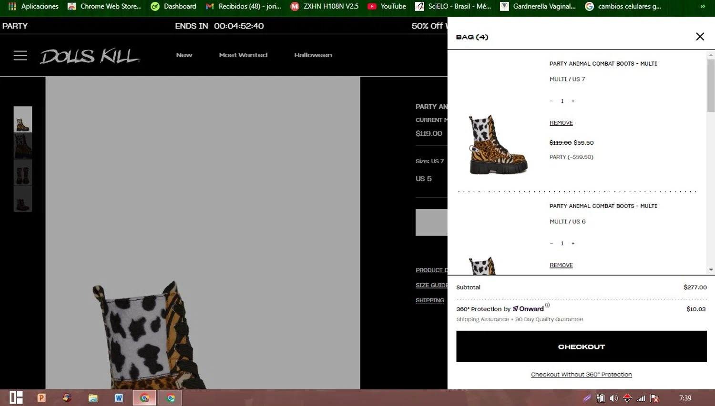Open the File Explorer taskbar icon
This screenshot has height=406, width=715.
[93, 398]
